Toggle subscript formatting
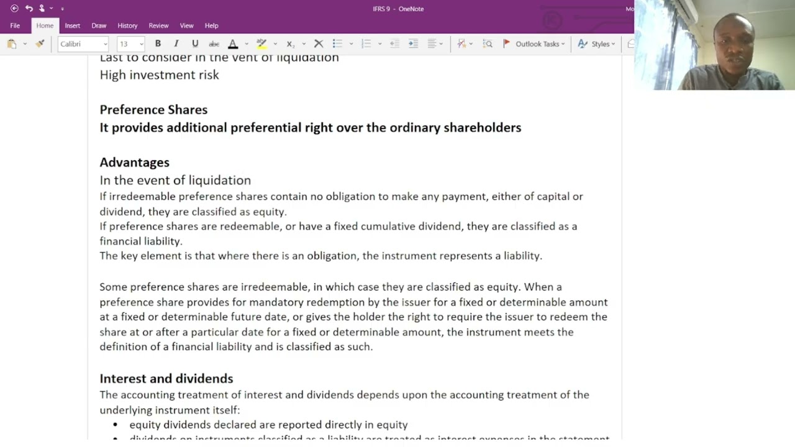This screenshot has width=795, height=447. 290,43
